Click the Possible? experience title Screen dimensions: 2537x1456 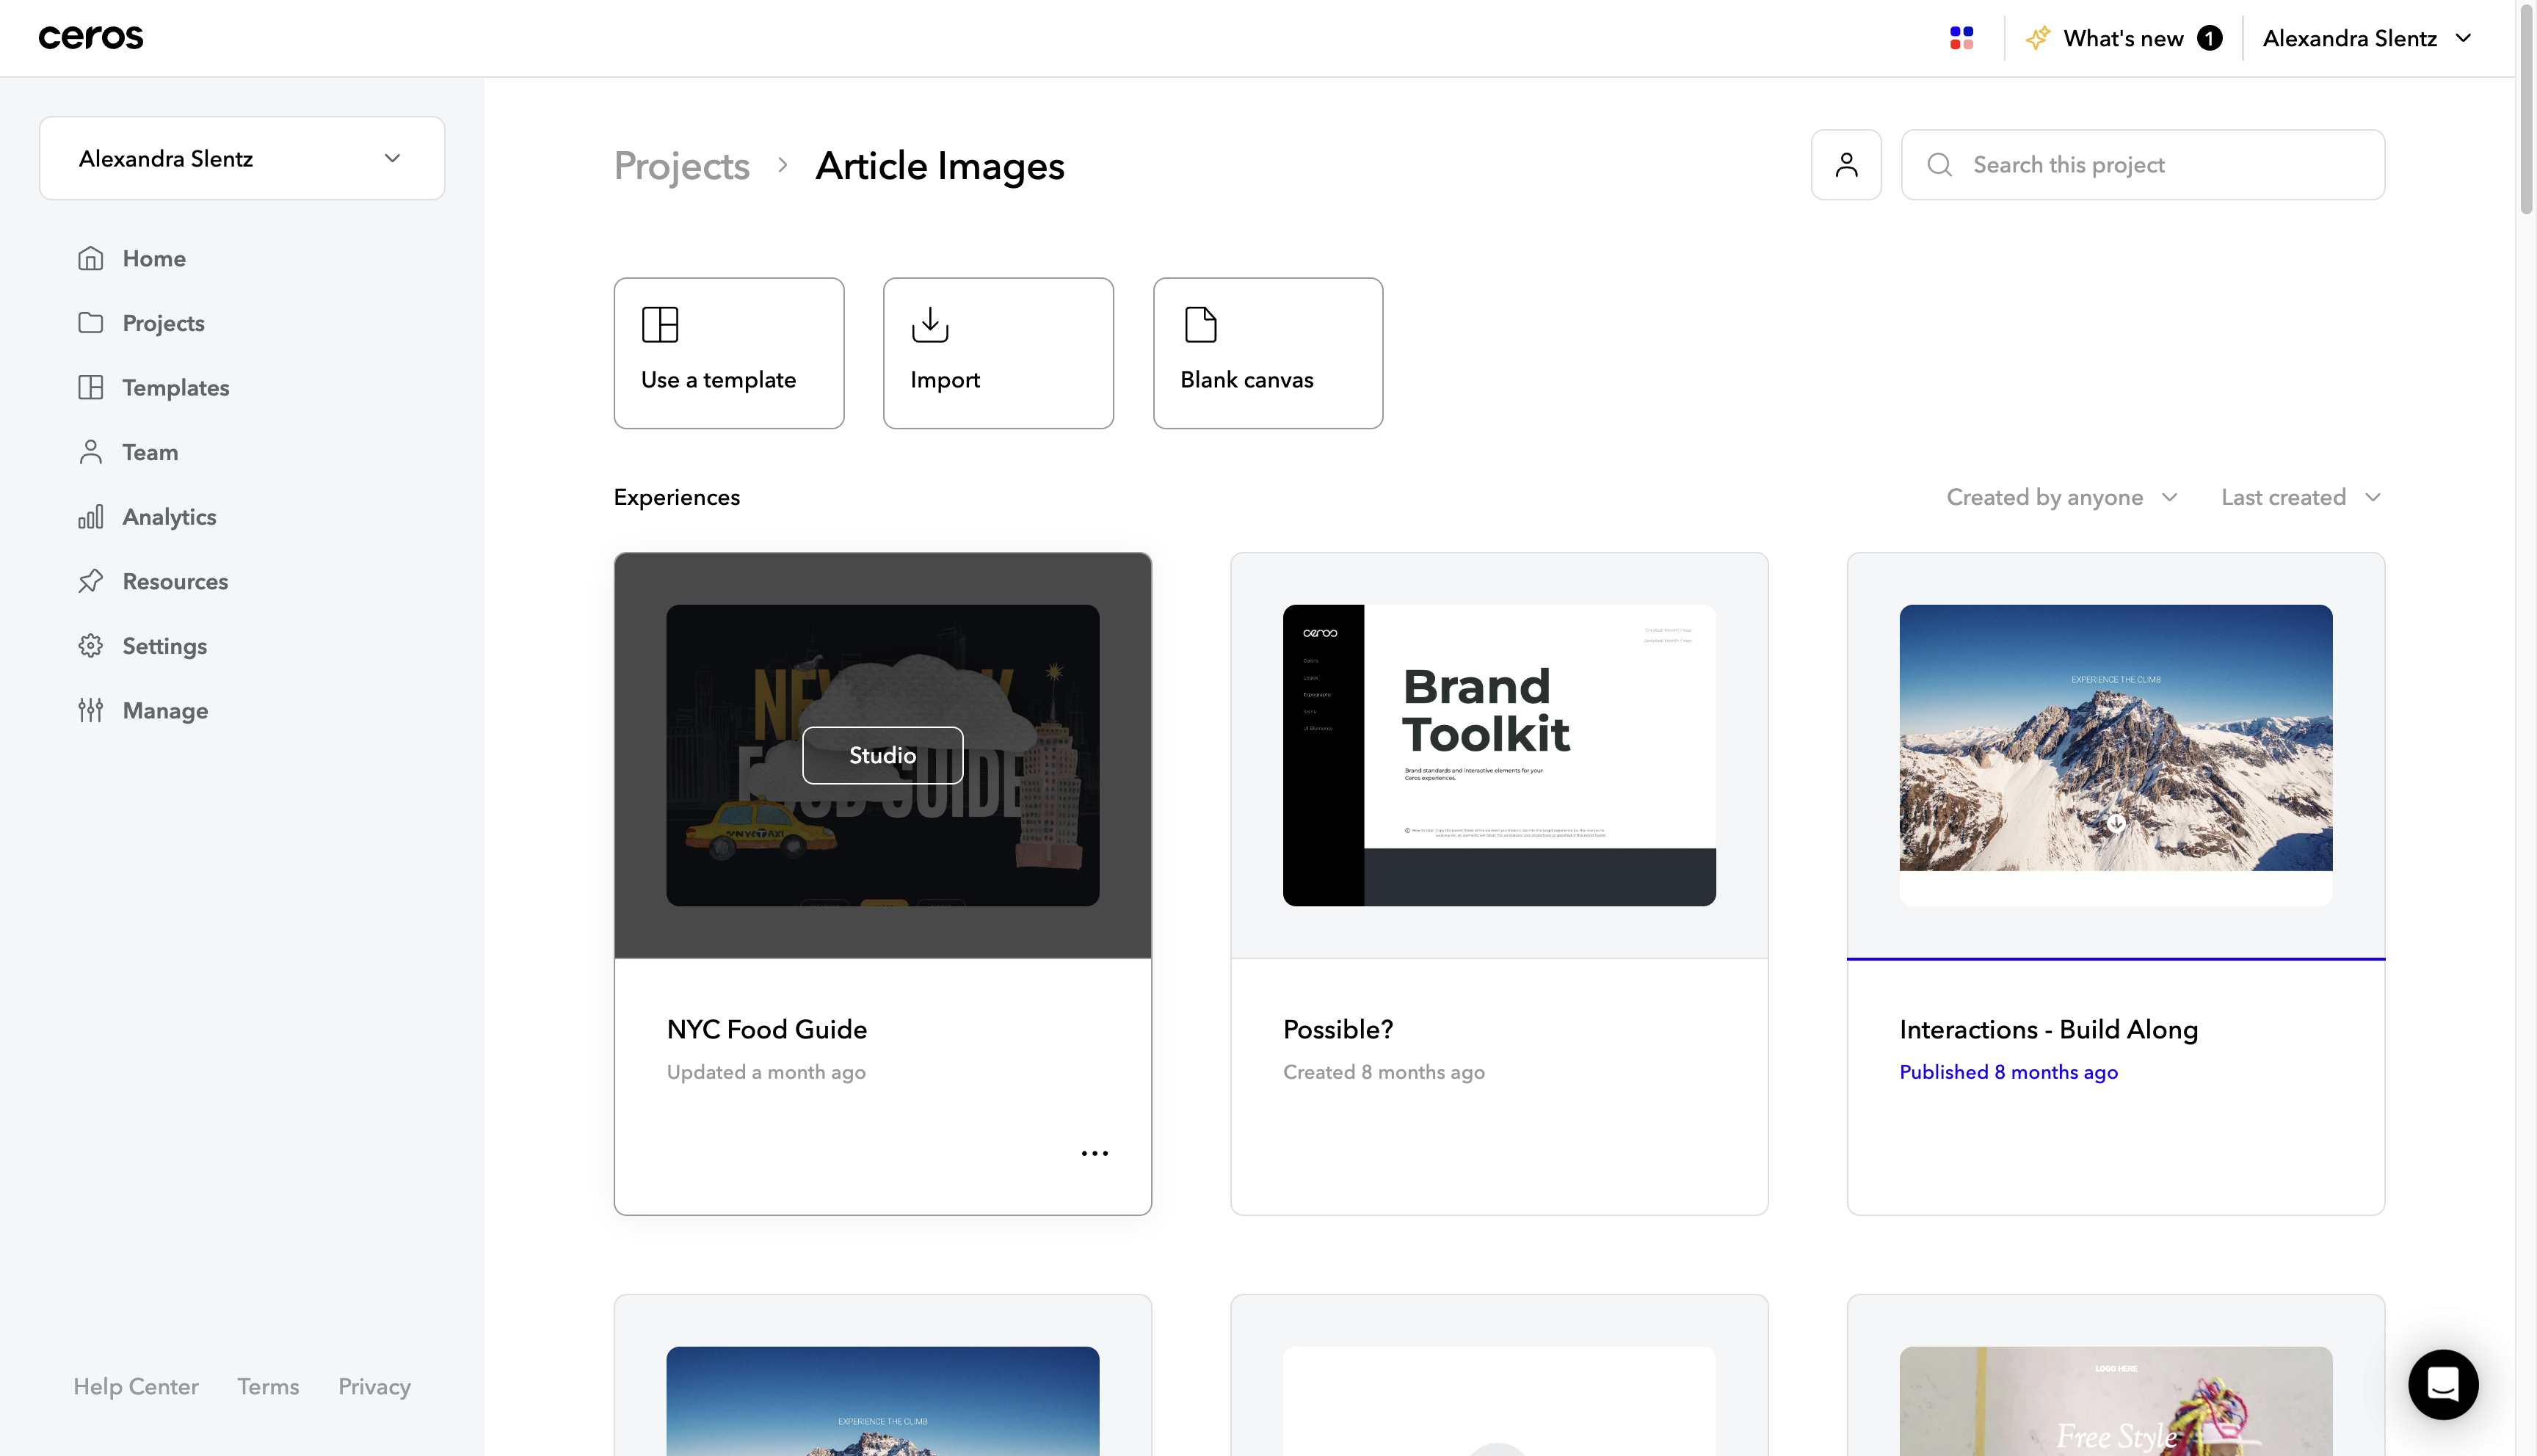click(x=1338, y=1029)
